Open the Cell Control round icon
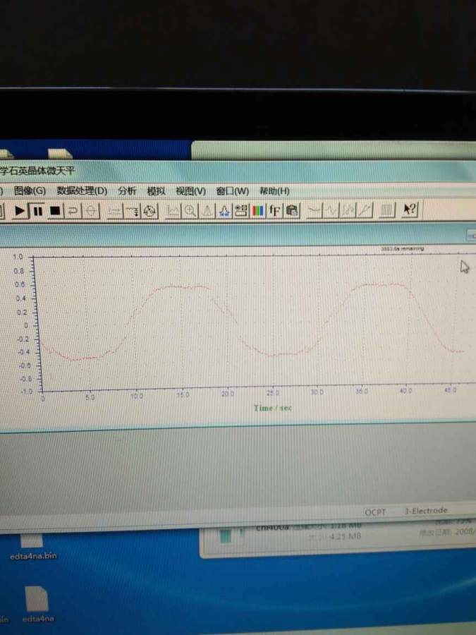This screenshot has height=635, width=476. point(149,210)
